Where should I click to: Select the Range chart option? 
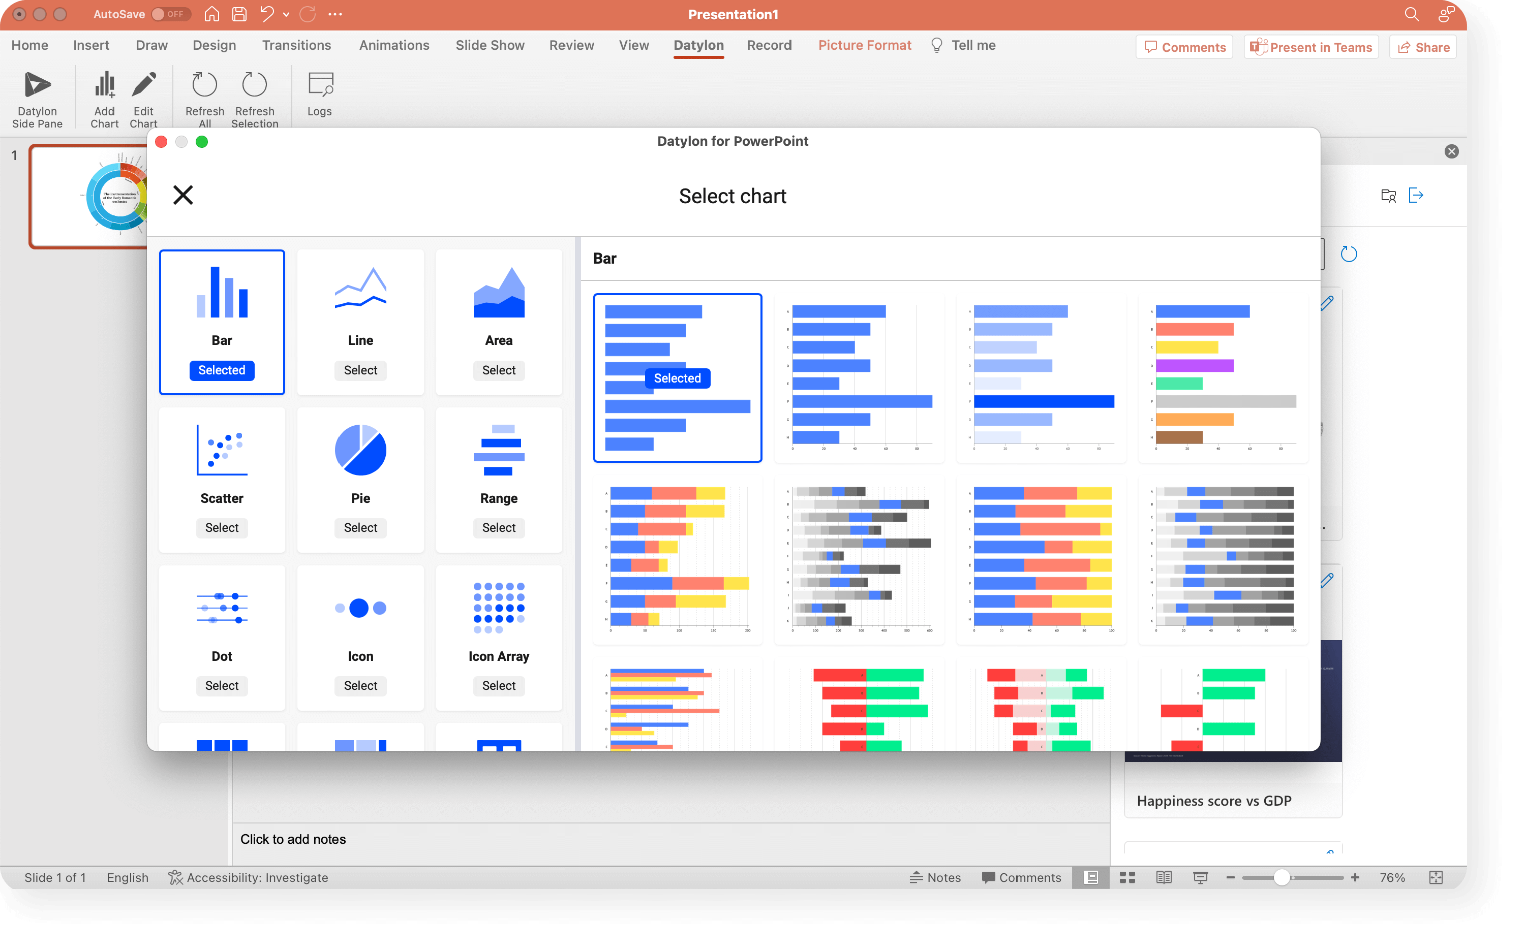[497, 527]
